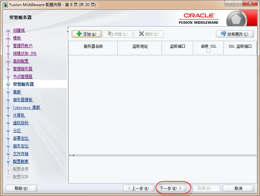260x196 pixels.
Task: Open the 高级配置 step
Action: click(x=21, y=61)
